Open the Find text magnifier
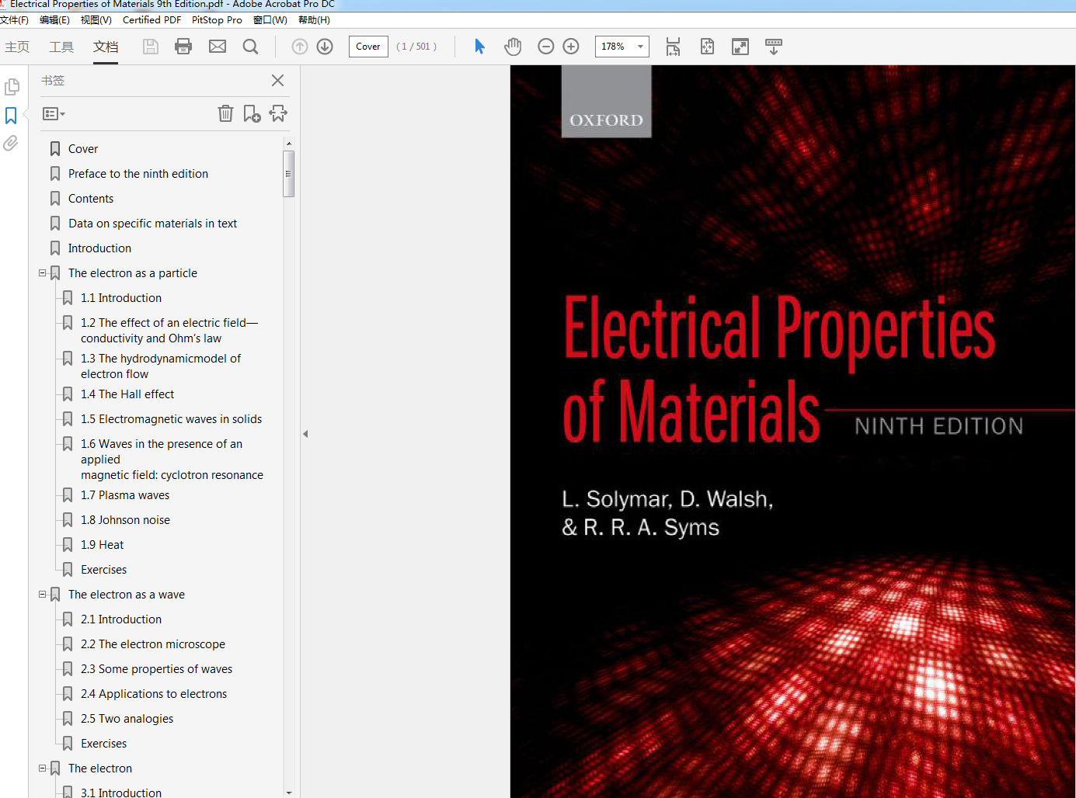 pyautogui.click(x=250, y=47)
